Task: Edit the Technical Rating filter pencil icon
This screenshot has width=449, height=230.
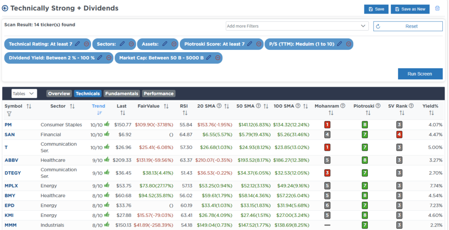Action: (78, 44)
